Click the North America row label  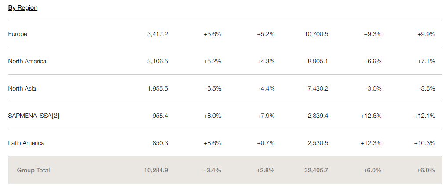click(x=27, y=61)
